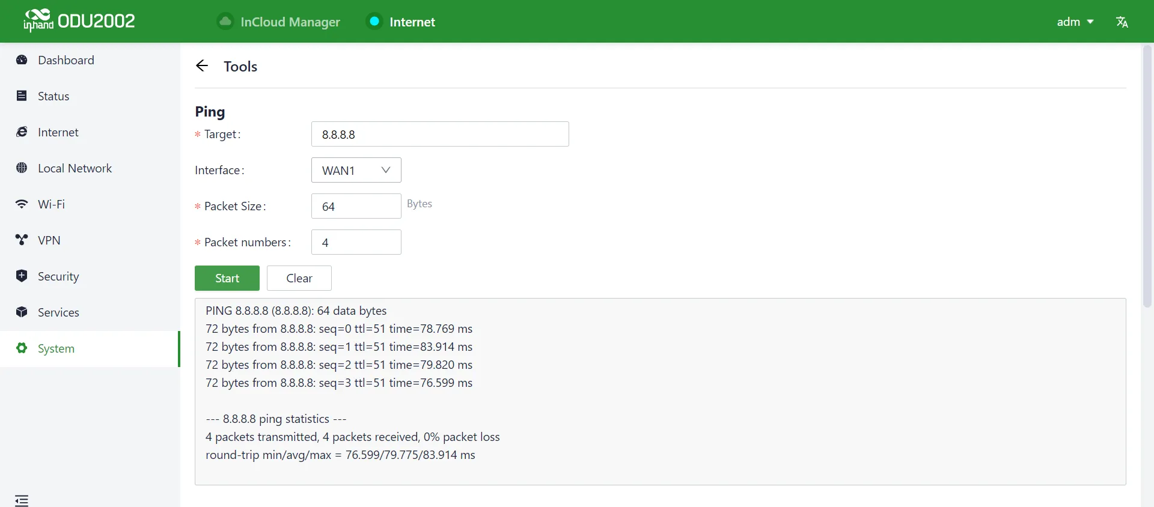Click the 'PING 8.8.8.8 (8.8.8.8): 64 data bytes' line
Screen dimensions: 1154x507
[x=296, y=311]
